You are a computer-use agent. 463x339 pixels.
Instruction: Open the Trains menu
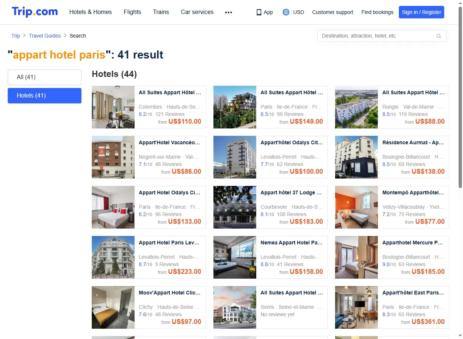(161, 12)
